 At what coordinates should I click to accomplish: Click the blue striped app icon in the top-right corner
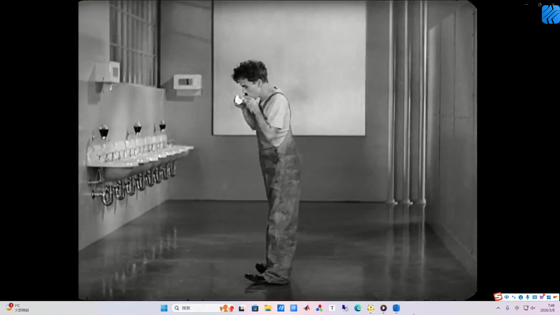(x=550, y=15)
